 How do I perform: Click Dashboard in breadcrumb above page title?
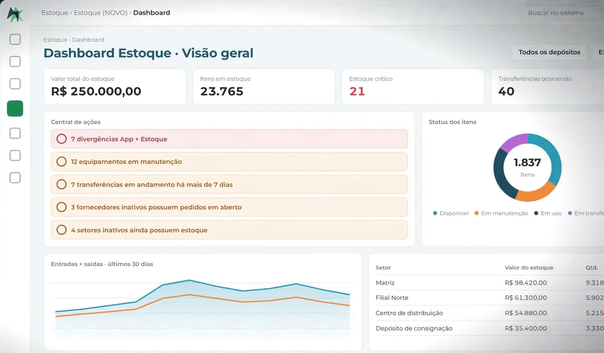pyautogui.click(x=88, y=40)
